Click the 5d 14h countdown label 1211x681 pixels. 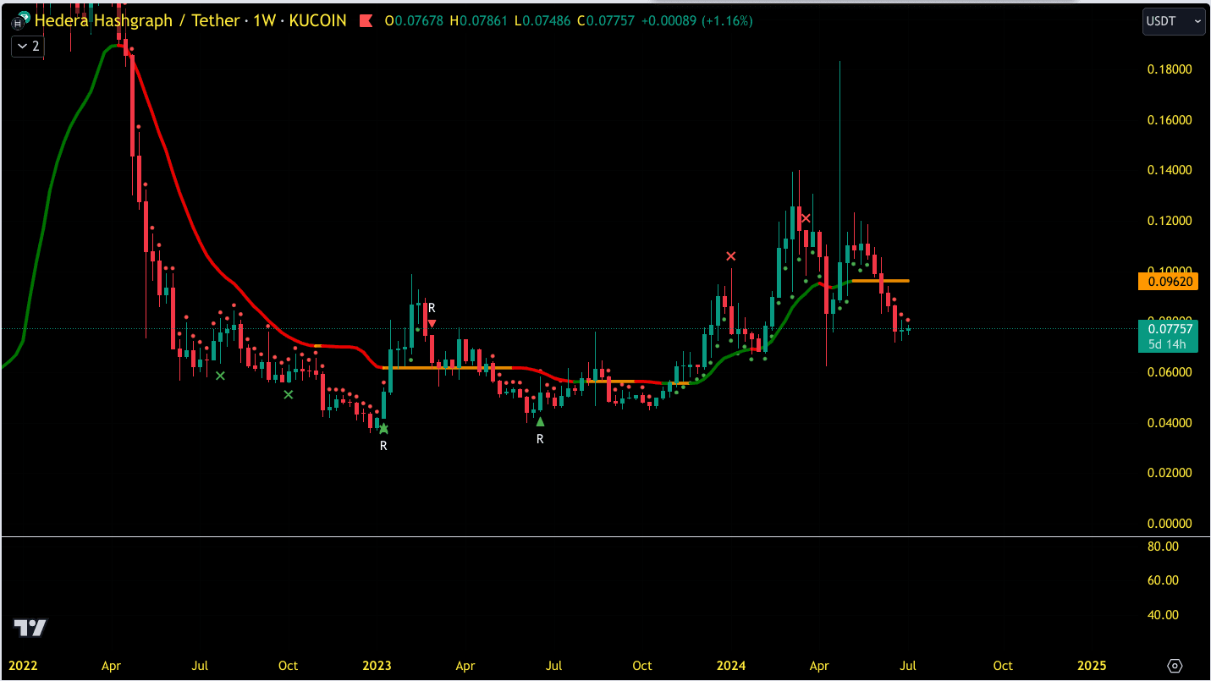(x=1169, y=344)
